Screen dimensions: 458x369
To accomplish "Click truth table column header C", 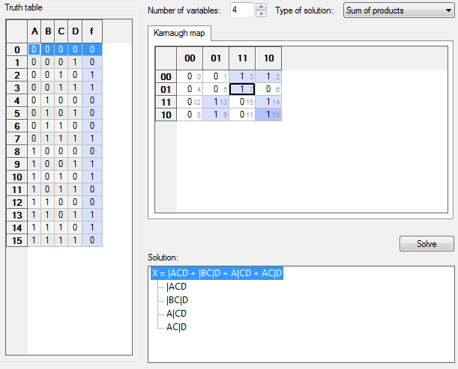I will pos(61,31).
